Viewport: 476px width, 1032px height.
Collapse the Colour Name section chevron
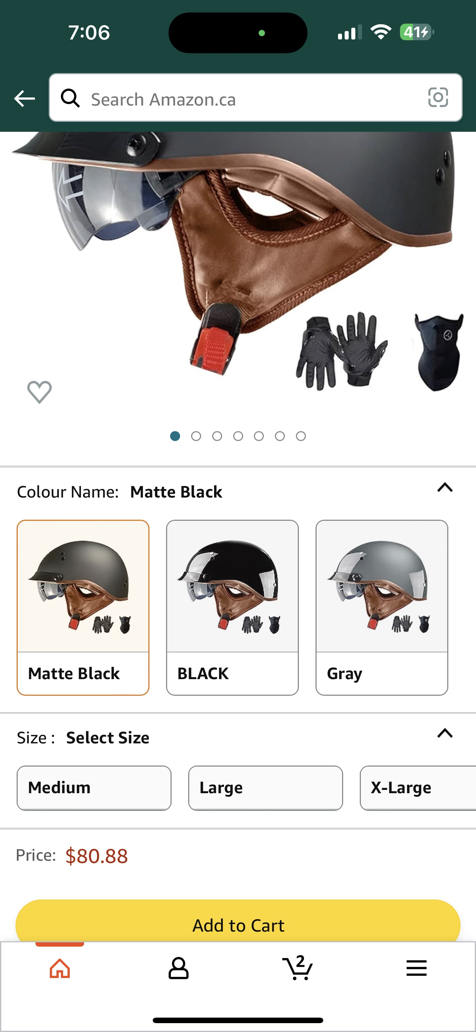coord(445,488)
